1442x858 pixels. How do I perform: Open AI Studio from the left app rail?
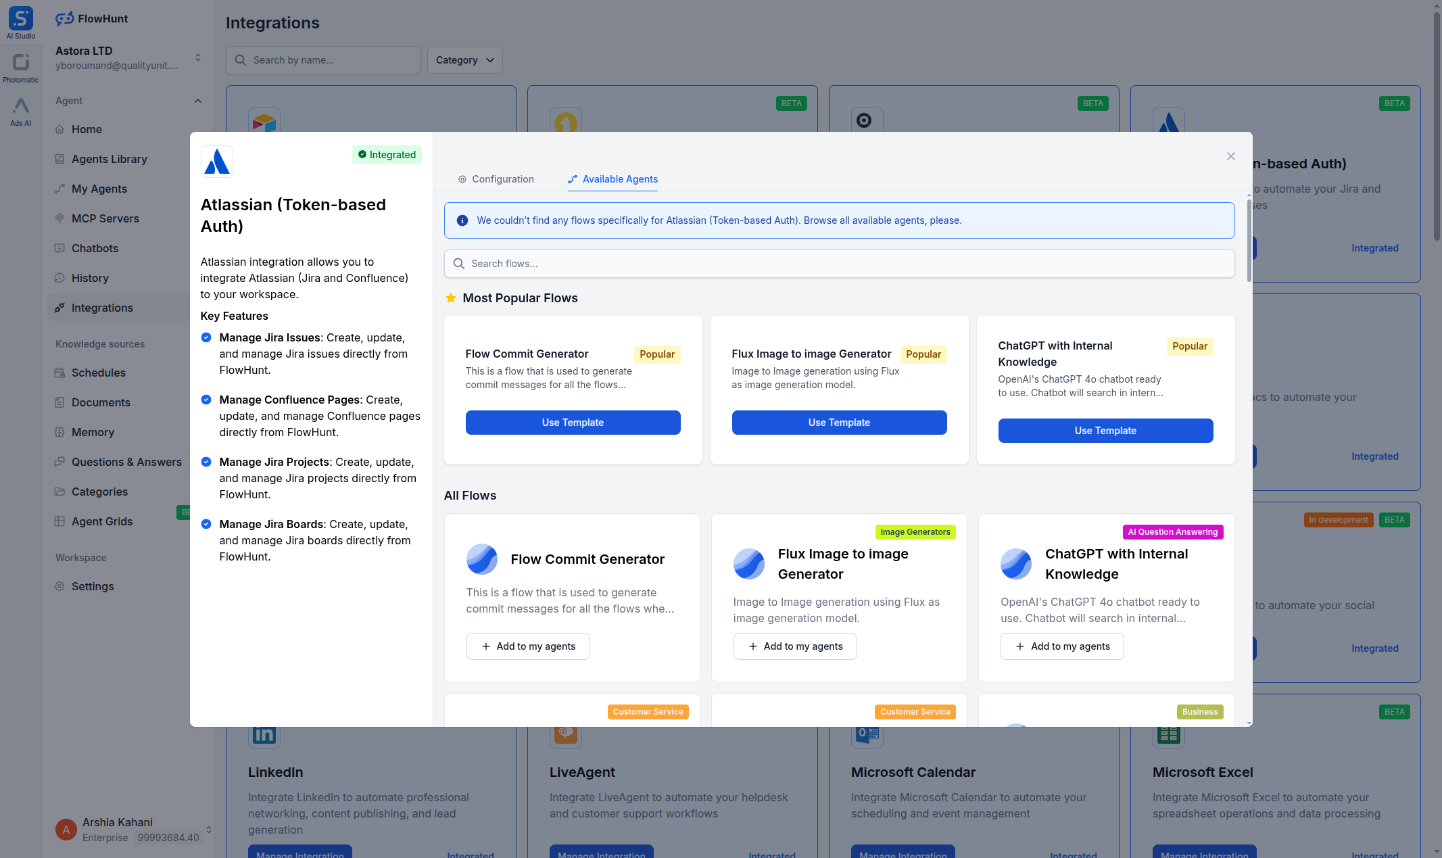coord(20,18)
